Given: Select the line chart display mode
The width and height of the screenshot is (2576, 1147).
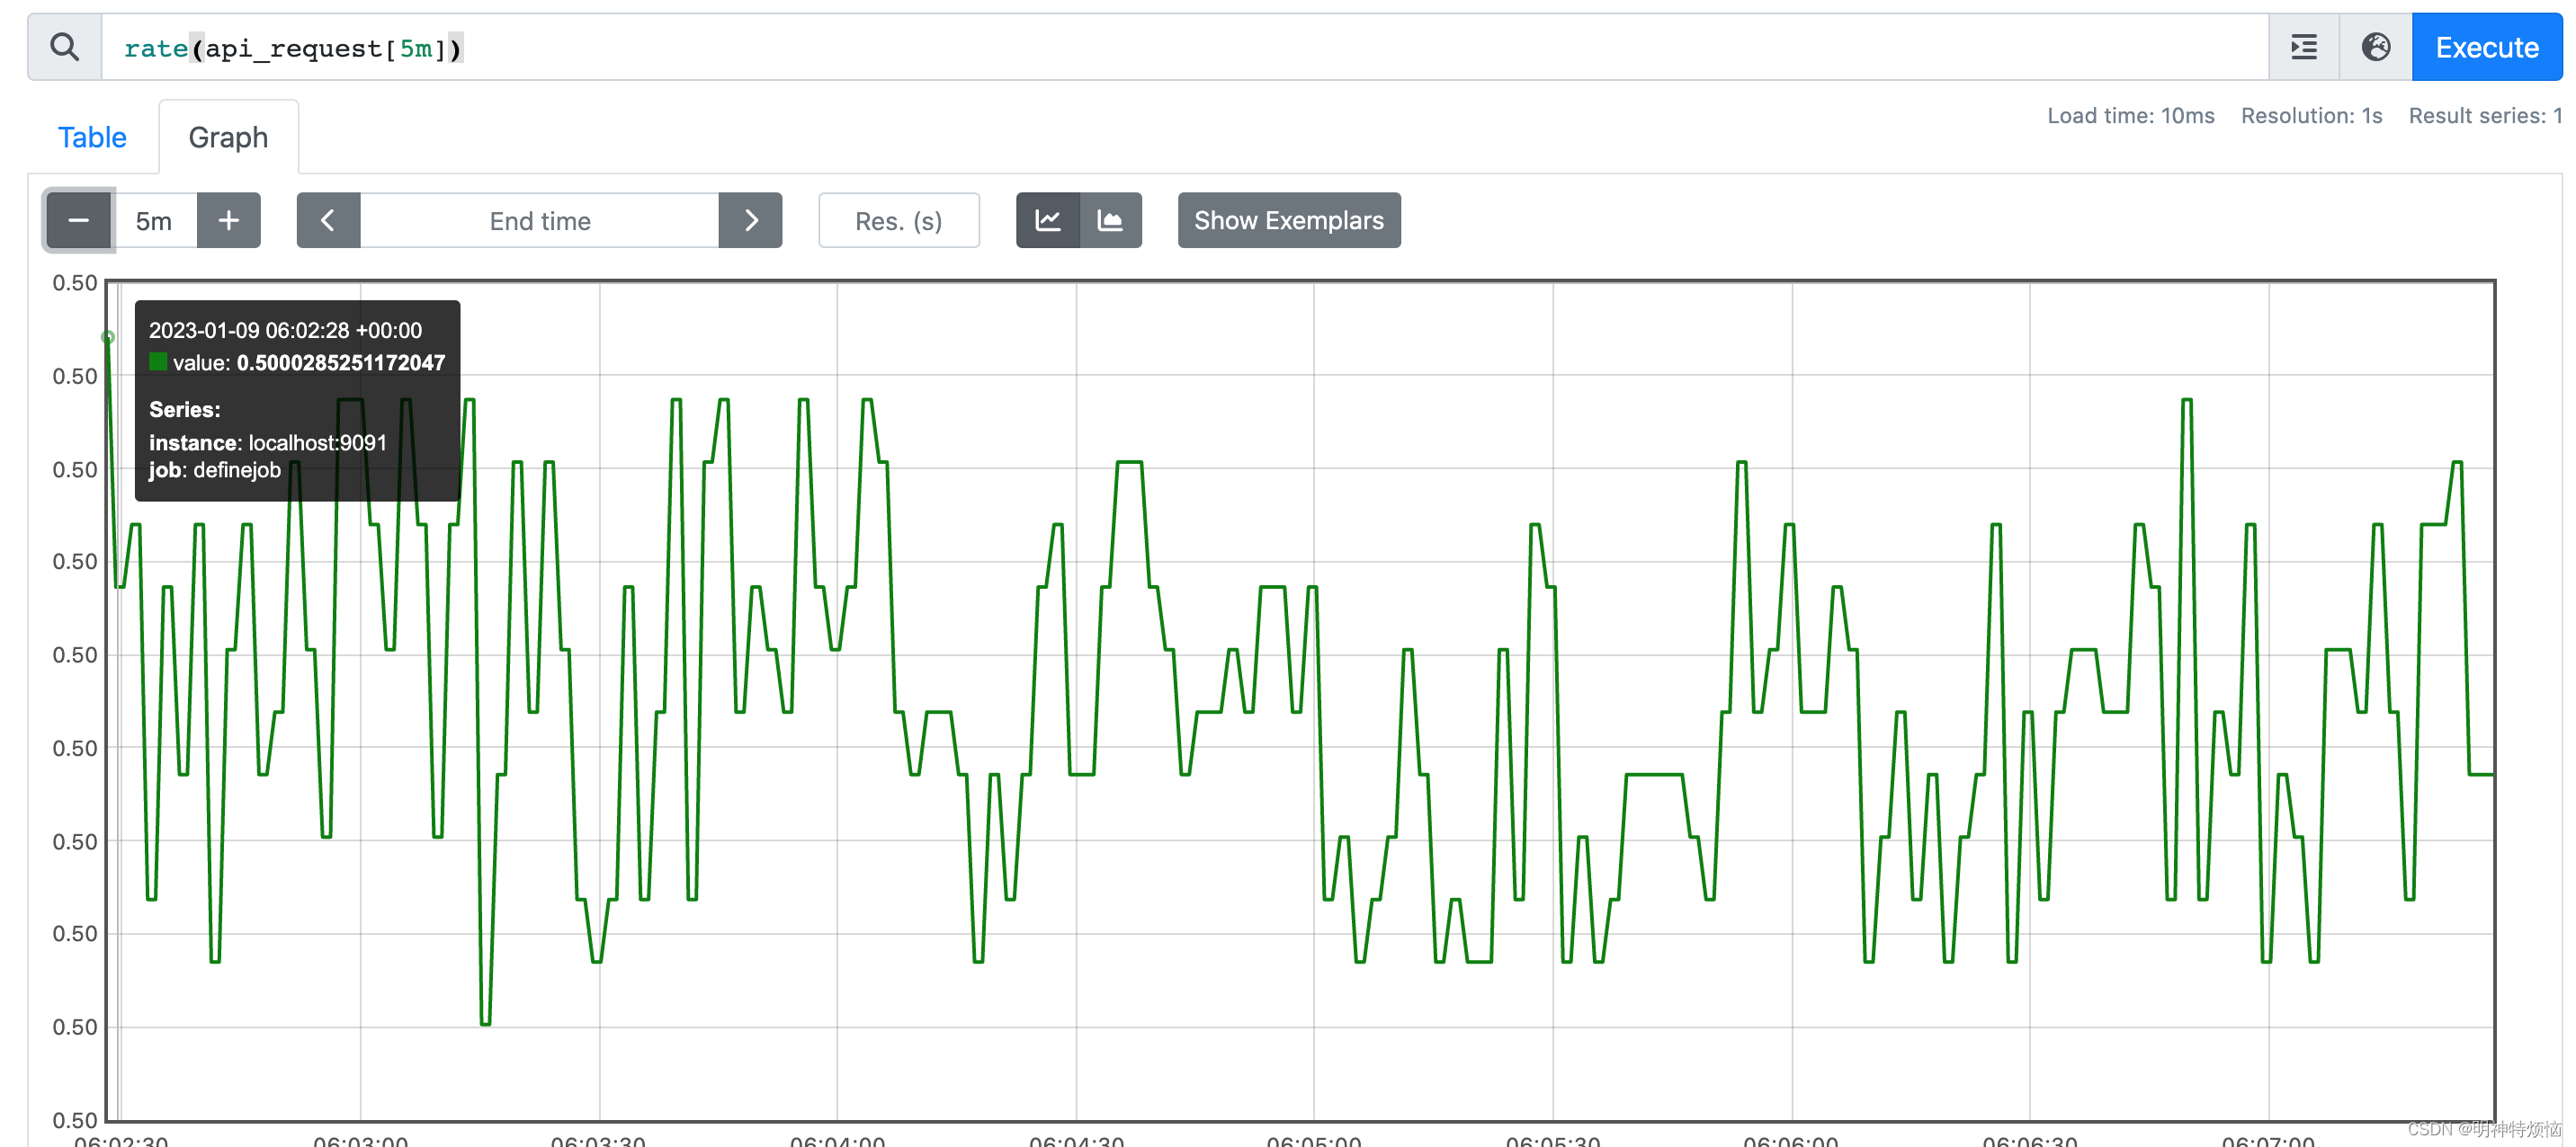Looking at the screenshot, I should point(1048,220).
